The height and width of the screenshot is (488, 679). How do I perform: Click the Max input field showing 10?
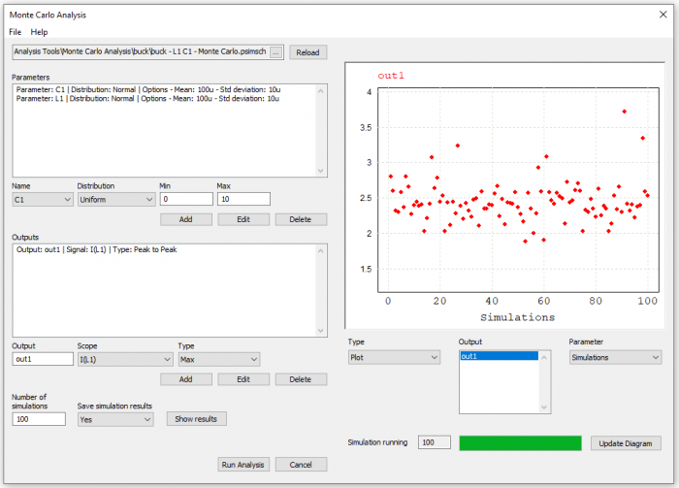coord(243,199)
